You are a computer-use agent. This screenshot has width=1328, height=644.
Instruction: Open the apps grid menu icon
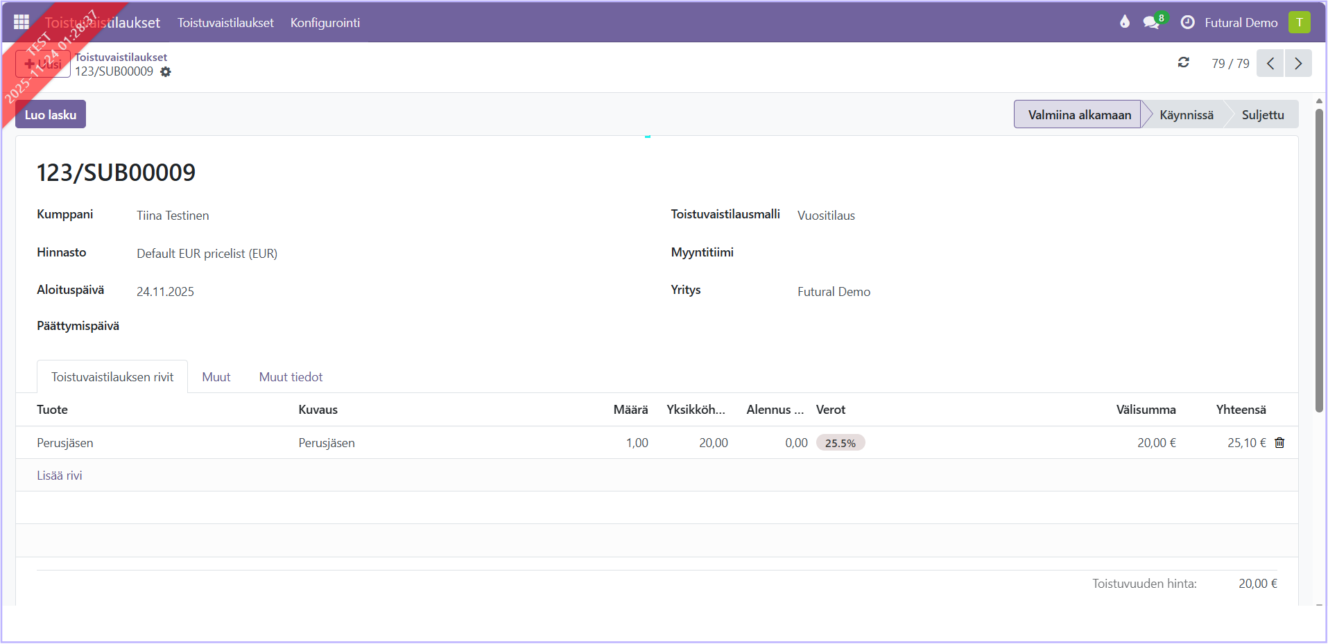[x=21, y=22]
